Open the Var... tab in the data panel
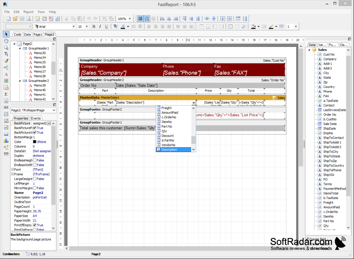Viewport: 354px width, 259px height. [x=322, y=45]
